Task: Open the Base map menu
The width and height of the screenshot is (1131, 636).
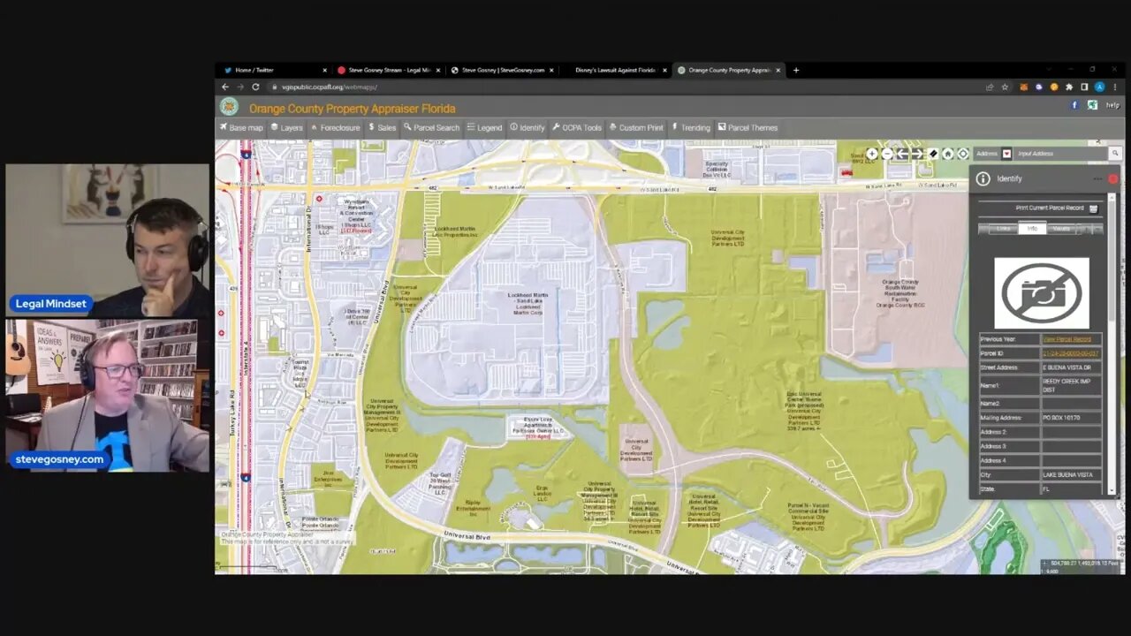Action: 241,127
